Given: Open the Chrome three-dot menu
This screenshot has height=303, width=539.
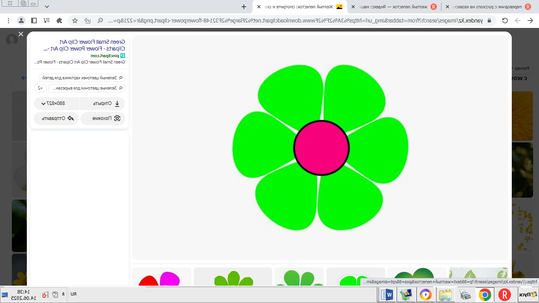Looking at the screenshot, I should 9,21.
